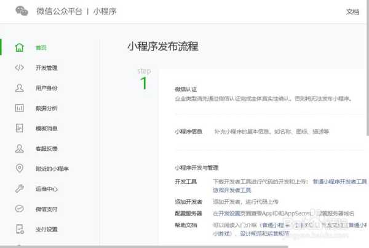Screen dimensions: 369x248
Task: Click the WeChat logo icon in header
Action: (22, 11)
